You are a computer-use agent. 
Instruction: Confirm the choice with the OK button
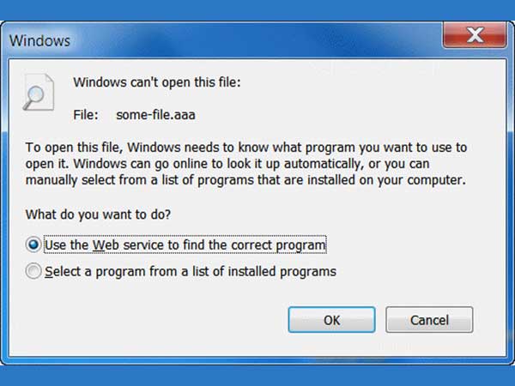pos(331,320)
